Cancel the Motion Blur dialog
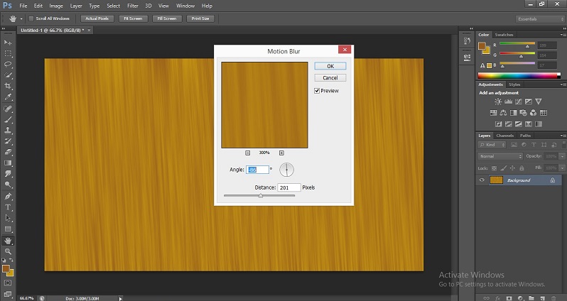 click(x=330, y=77)
